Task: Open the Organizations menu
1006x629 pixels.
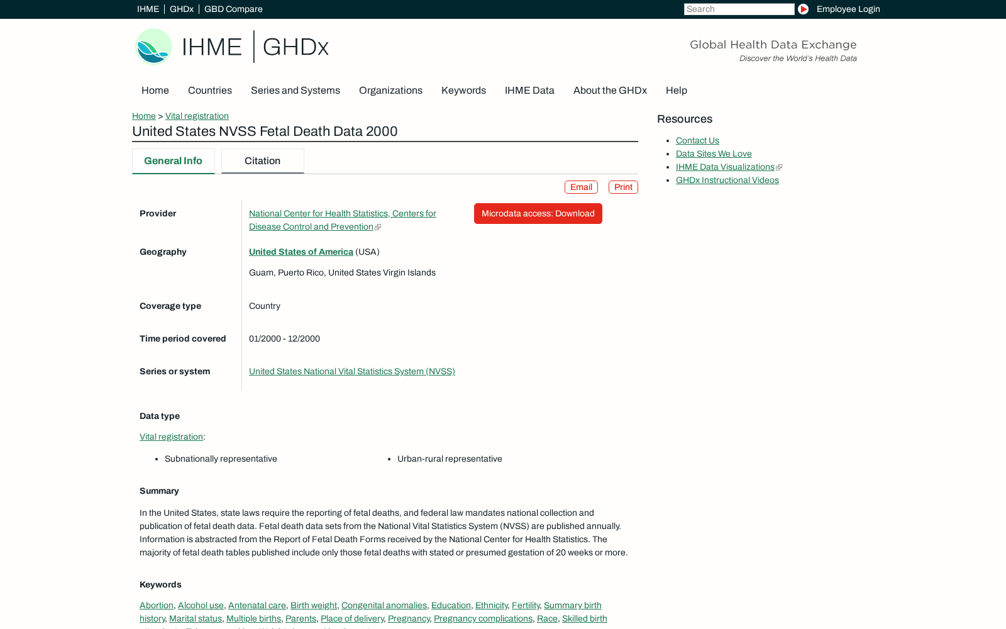Action: tap(390, 91)
